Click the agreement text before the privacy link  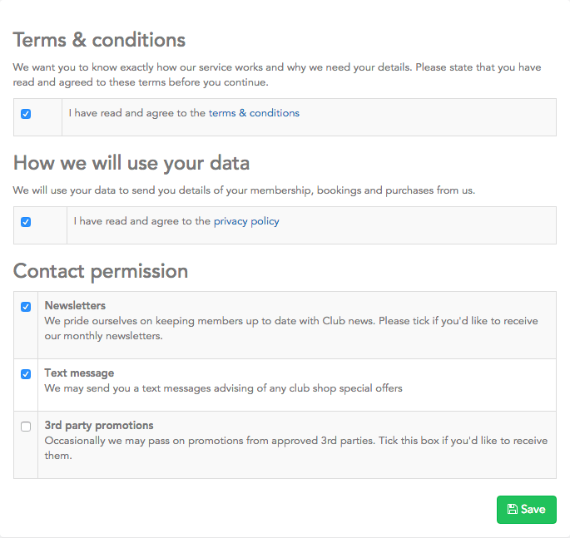tap(141, 221)
